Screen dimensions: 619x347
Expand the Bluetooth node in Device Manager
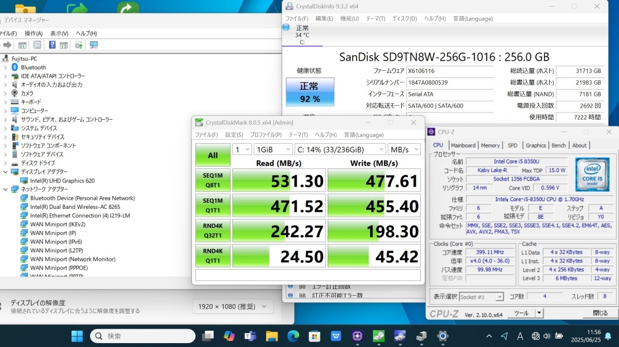5,67
